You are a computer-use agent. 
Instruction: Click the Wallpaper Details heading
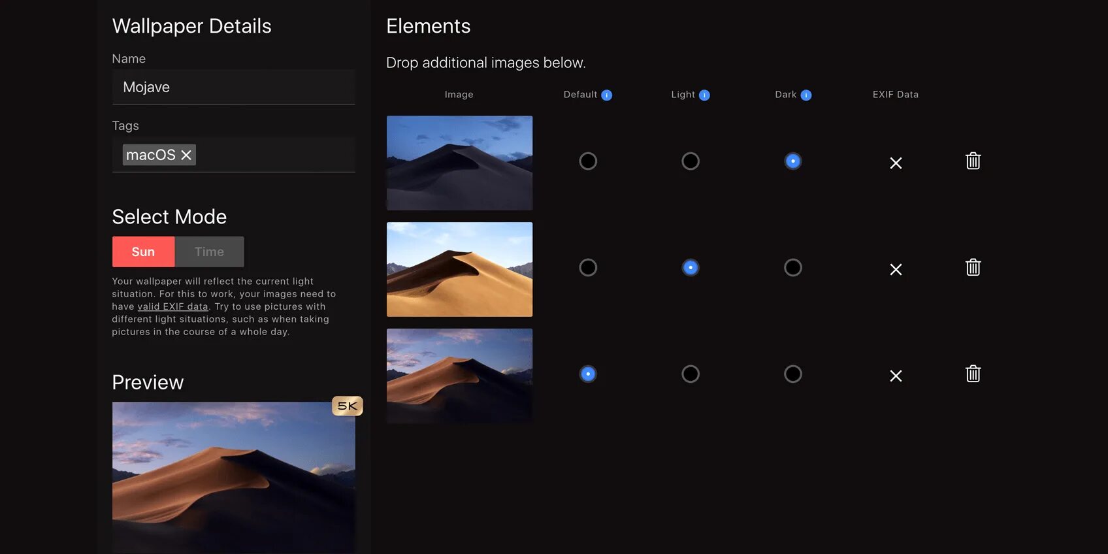click(191, 26)
